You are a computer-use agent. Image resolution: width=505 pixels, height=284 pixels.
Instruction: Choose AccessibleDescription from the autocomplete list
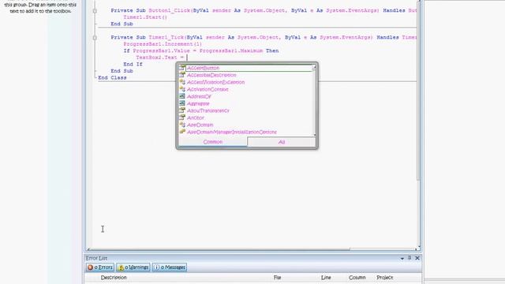(211, 75)
